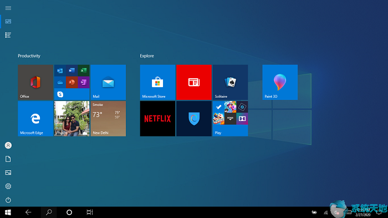Open the Microsoft Edge tile
Image resolution: width=388 pixels, height=218 pixels.
(x=35, y=118)
